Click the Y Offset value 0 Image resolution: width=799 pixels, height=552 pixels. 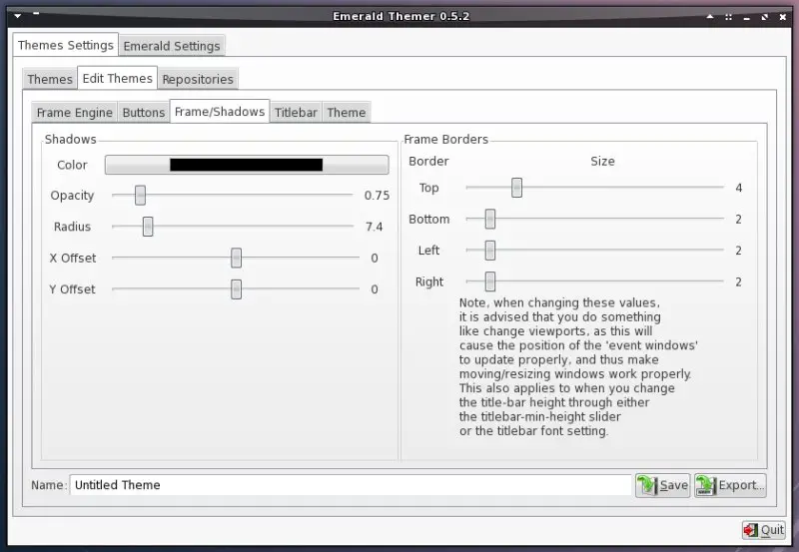[x=375, y=289]
